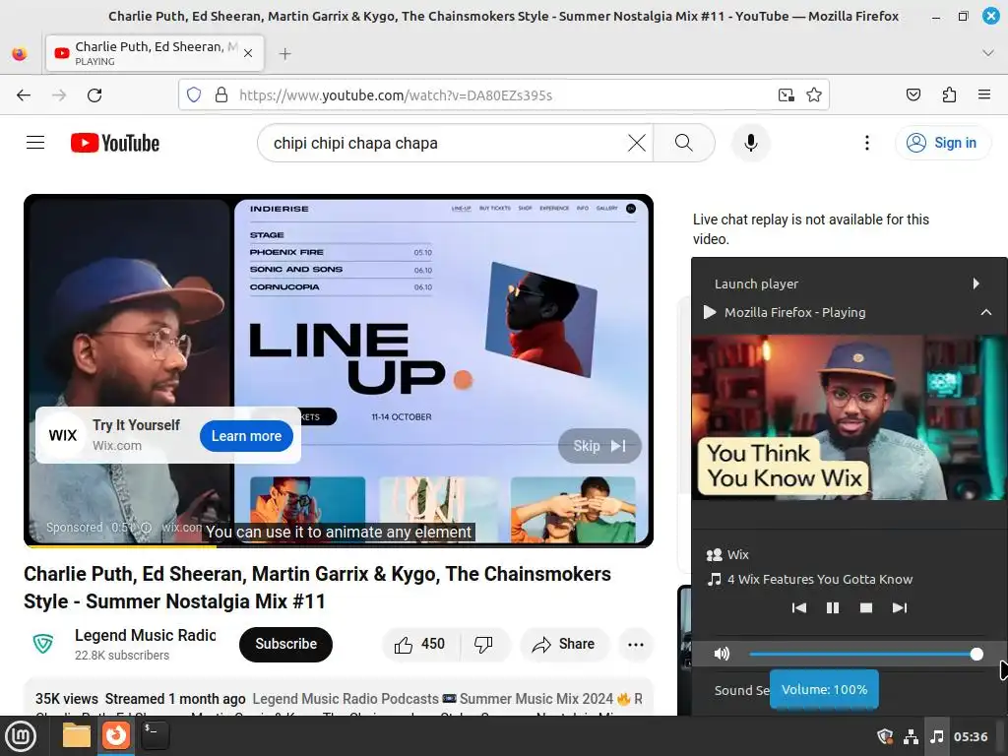Click Learn more on the Wix ad
The image size is (1008, 756).
coord(246,436)
